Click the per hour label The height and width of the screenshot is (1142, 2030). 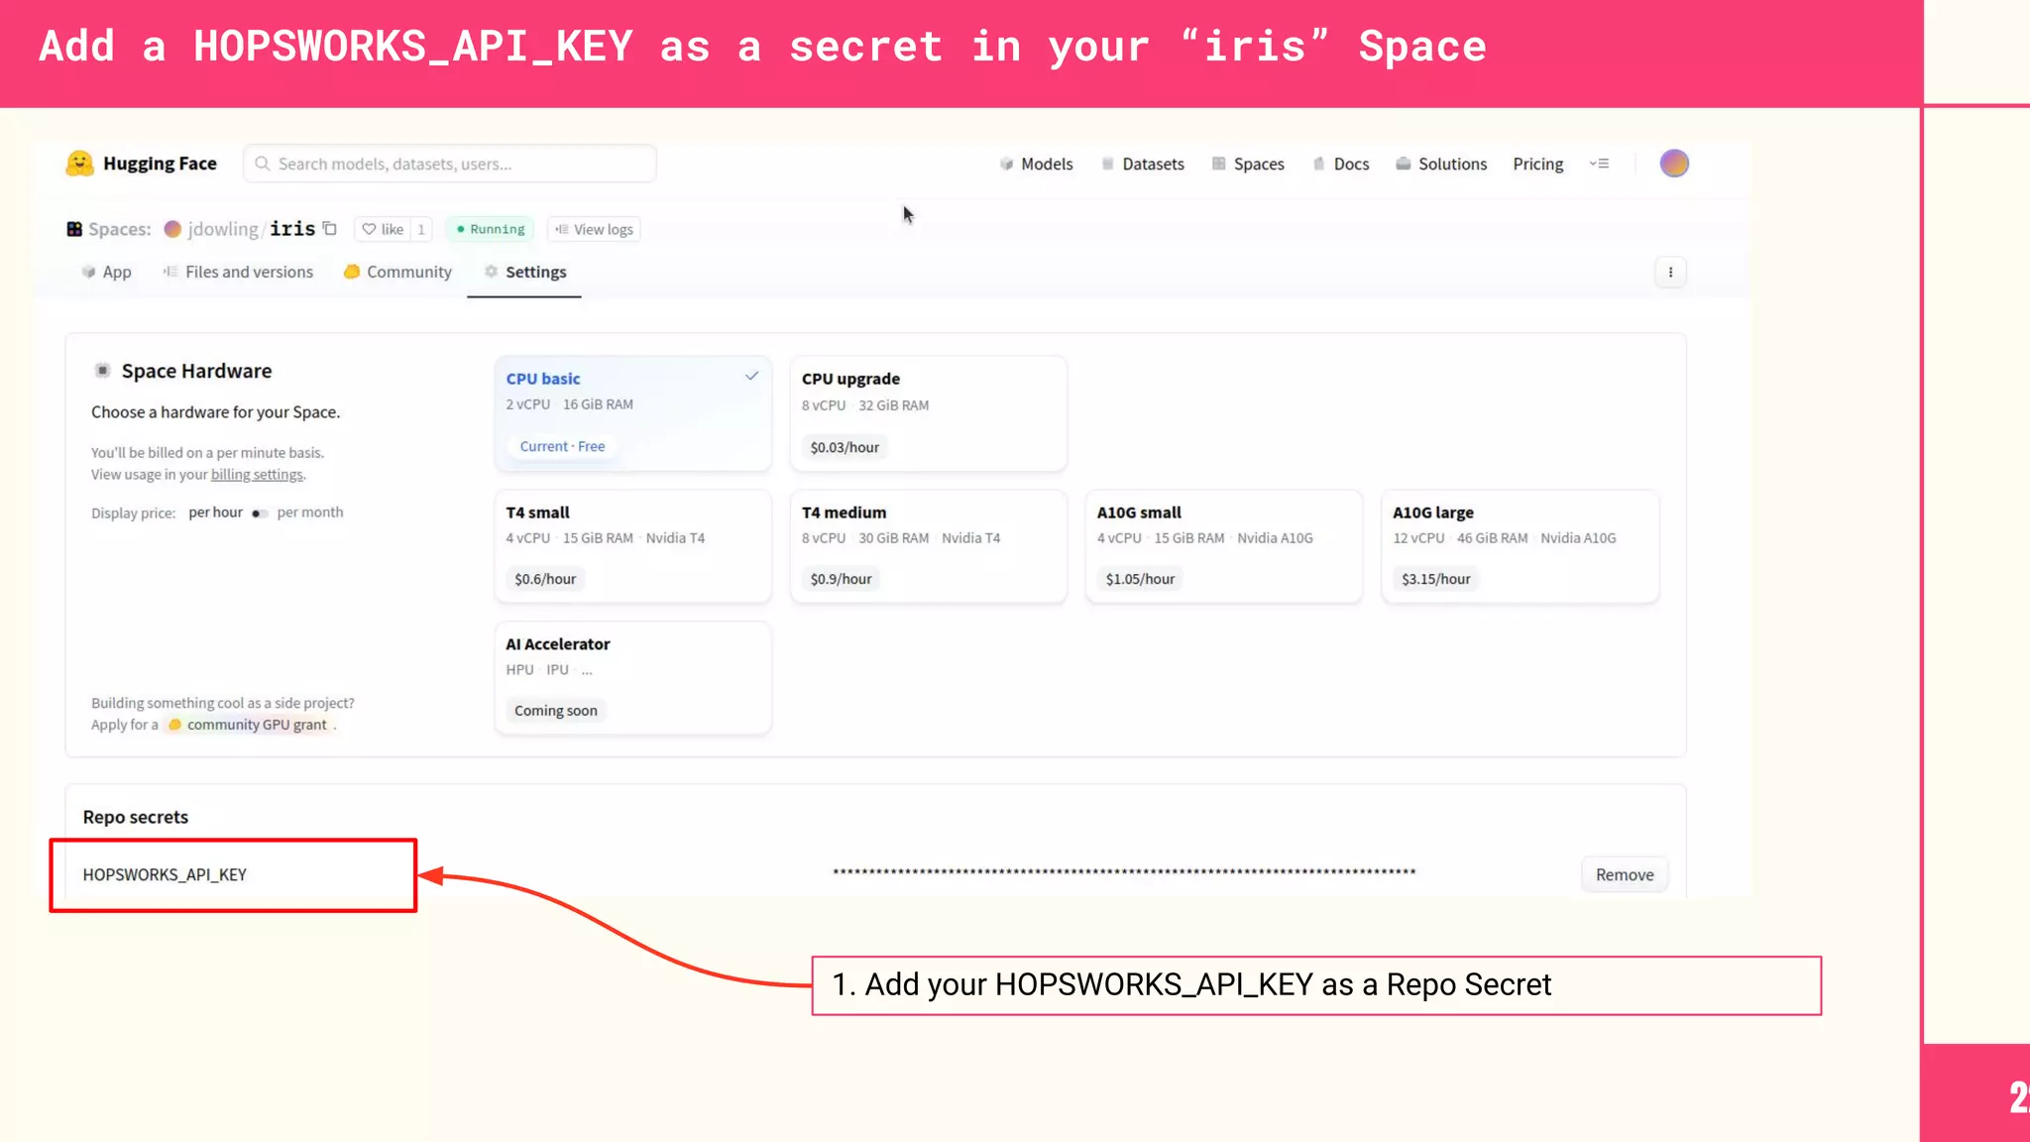(x=215, y=513)
